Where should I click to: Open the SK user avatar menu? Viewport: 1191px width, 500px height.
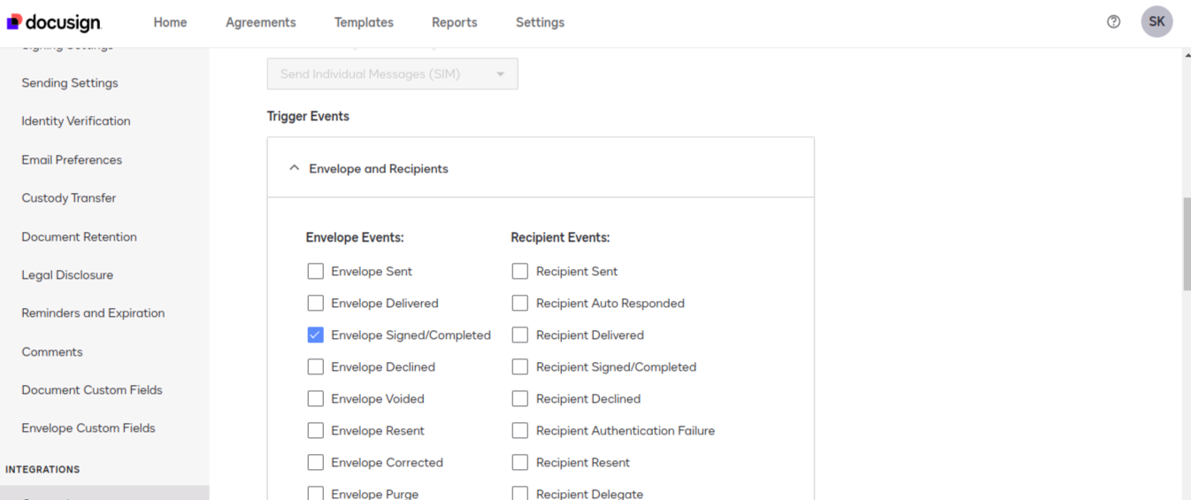1156,22
